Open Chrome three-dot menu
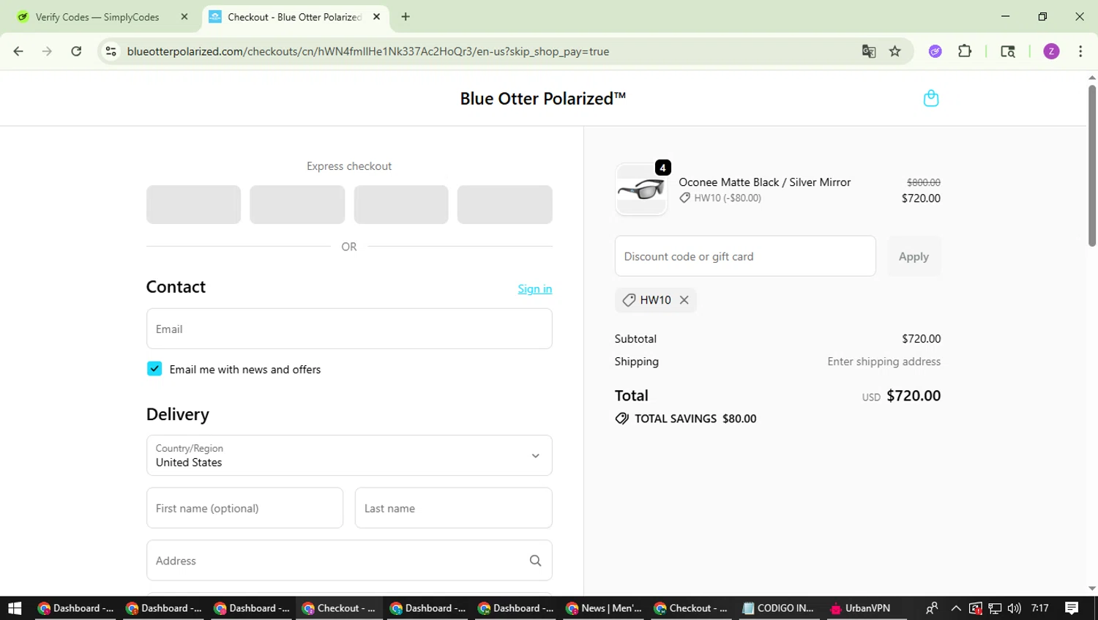This screenshot has height=620, width=1098. click(1080, 51)
